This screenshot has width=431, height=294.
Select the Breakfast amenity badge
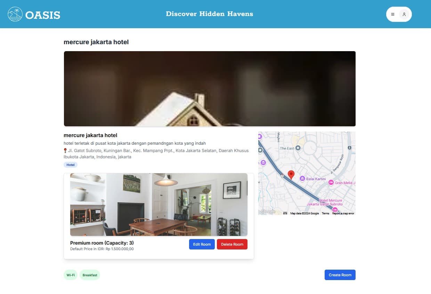(90, 275)
